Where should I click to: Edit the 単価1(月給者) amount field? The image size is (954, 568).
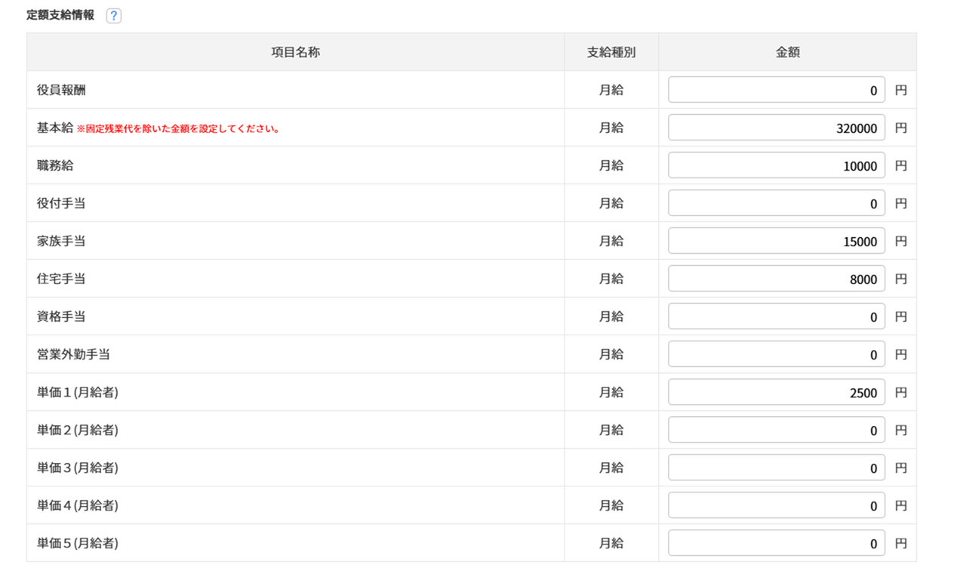(776, 392)
